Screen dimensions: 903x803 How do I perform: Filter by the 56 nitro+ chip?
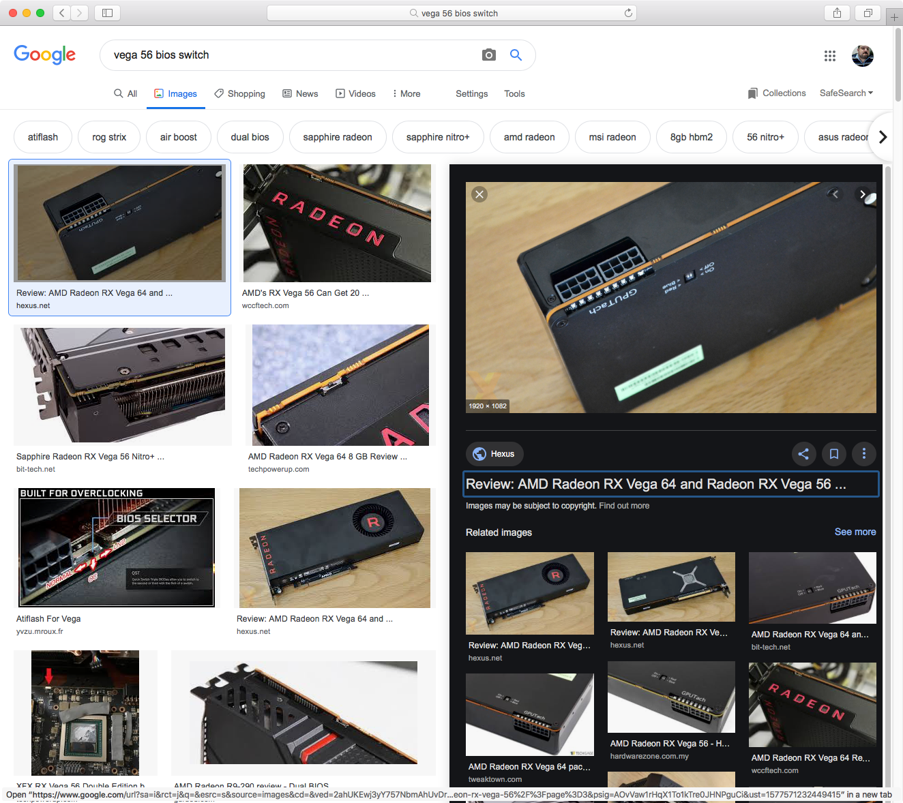[x=765, y=137]
